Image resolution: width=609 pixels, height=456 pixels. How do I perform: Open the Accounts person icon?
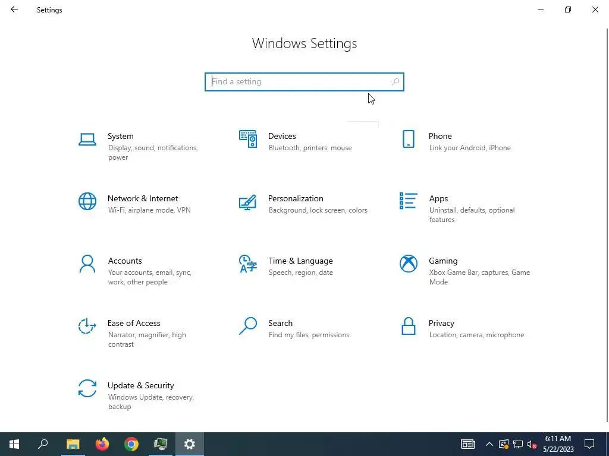pos(87,264)
